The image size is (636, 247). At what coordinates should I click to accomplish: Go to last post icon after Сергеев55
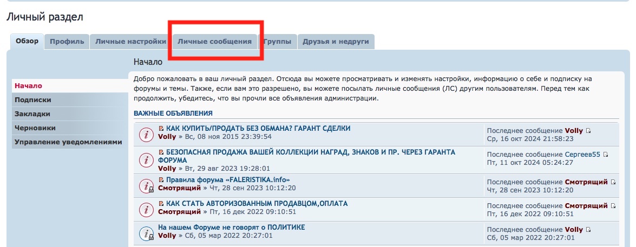coord(606,155)
